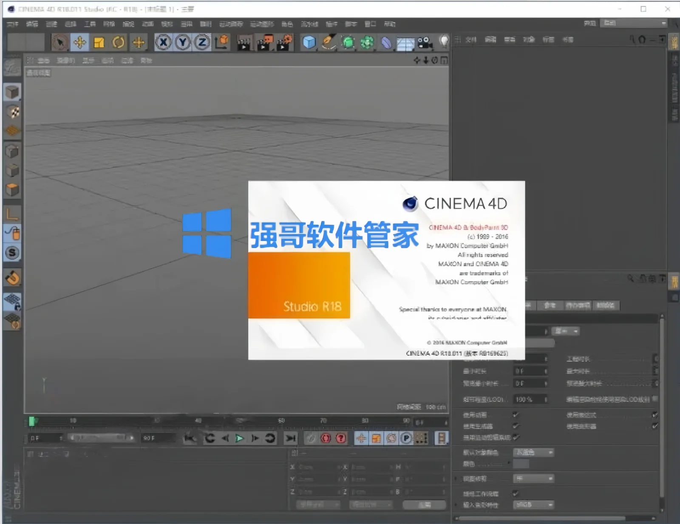This screenshot has width=680, height=524.
Task: Activate the Move tool
Action: coord(79,42)
